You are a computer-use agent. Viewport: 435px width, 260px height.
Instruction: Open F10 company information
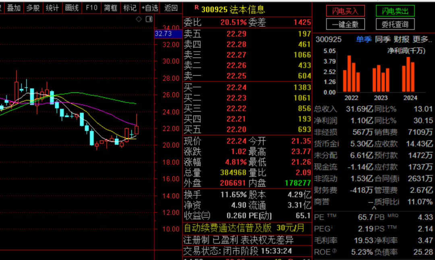[91, 8]
